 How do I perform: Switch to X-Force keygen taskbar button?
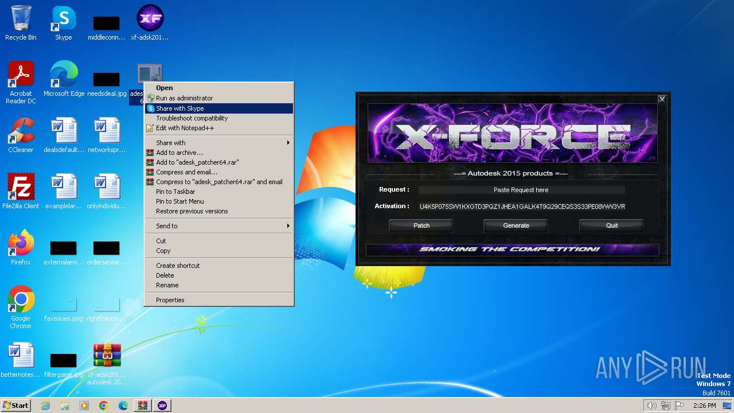click(x=162, y=406)
